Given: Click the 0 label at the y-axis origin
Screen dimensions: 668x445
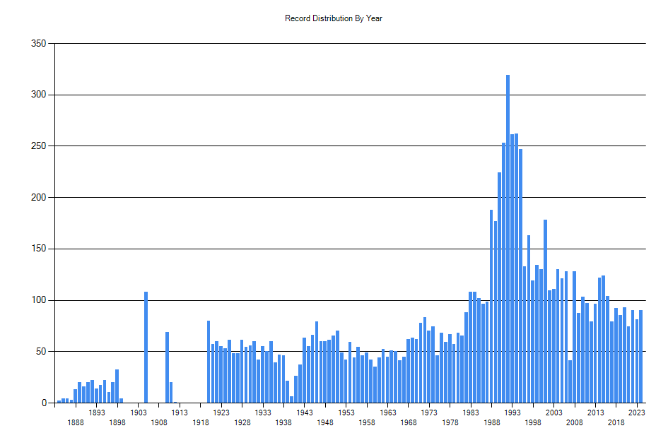Looking at the screenshot, I should (44, 403).
